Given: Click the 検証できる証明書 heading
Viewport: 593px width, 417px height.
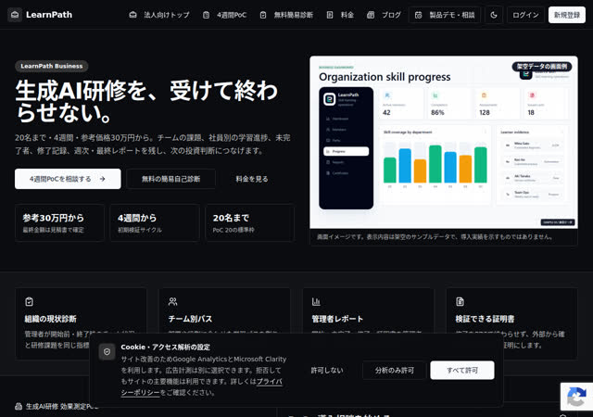Looking at the screenshot, I should (x=485, y=319).
